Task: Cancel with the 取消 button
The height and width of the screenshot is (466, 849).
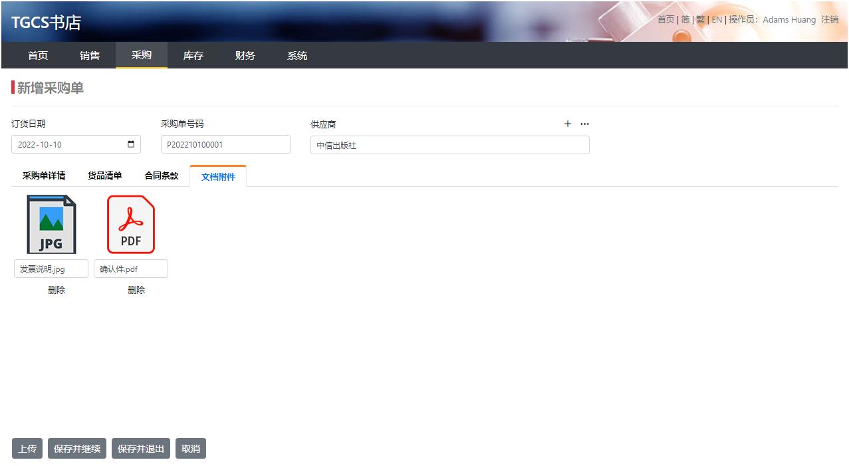Action: [191, 449]
